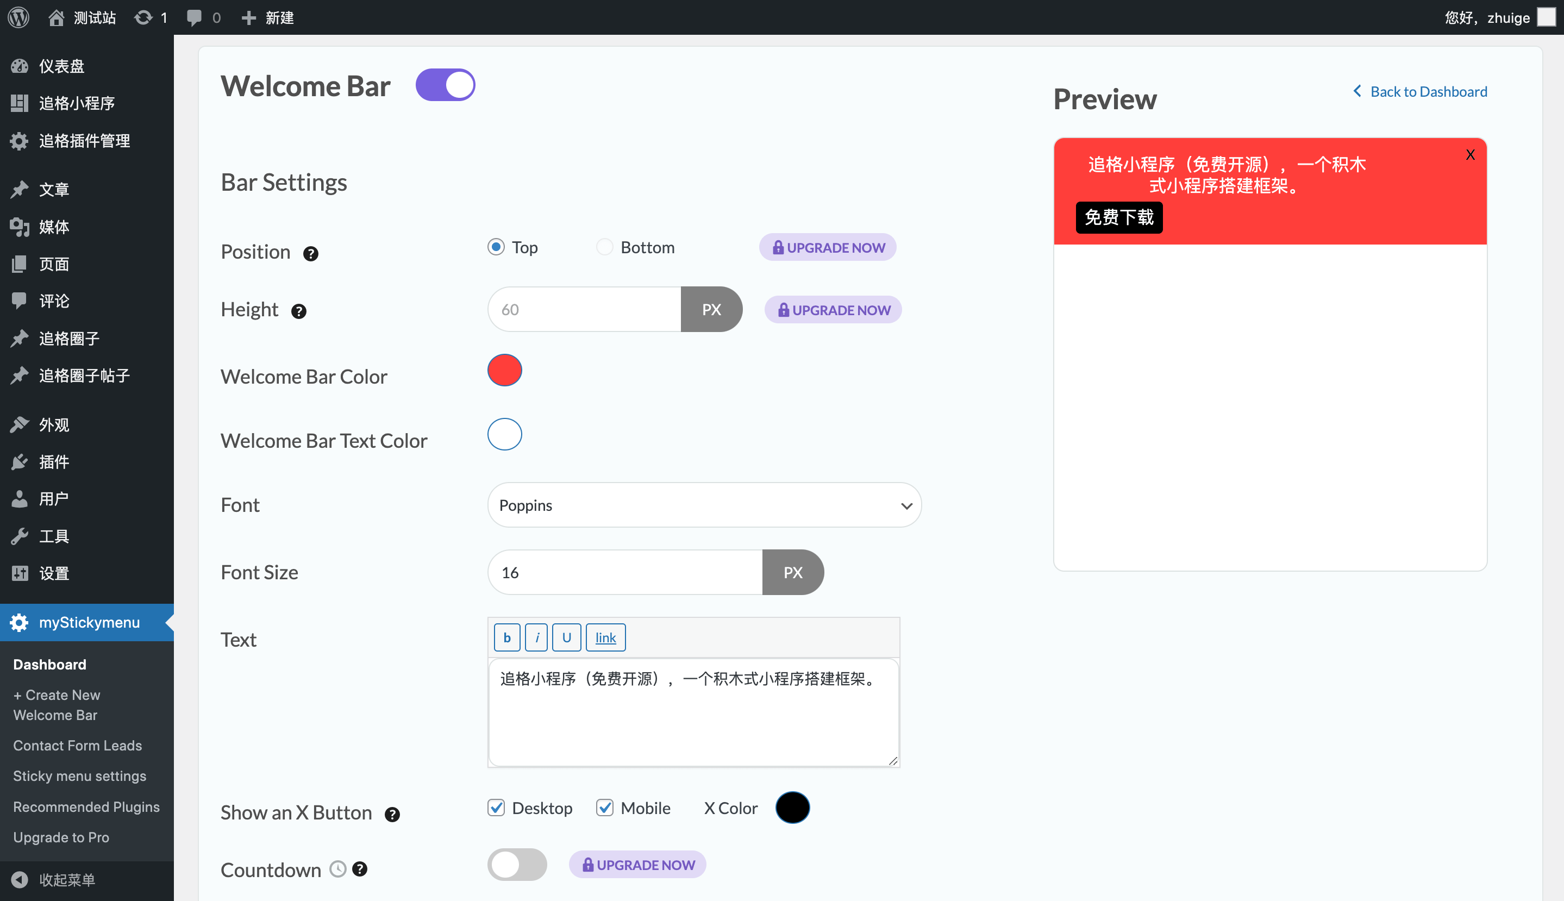This screenshot has height=901, width=1564.
Task: Uncheck the Mobile X button checkbox
Action: (604, 808)
